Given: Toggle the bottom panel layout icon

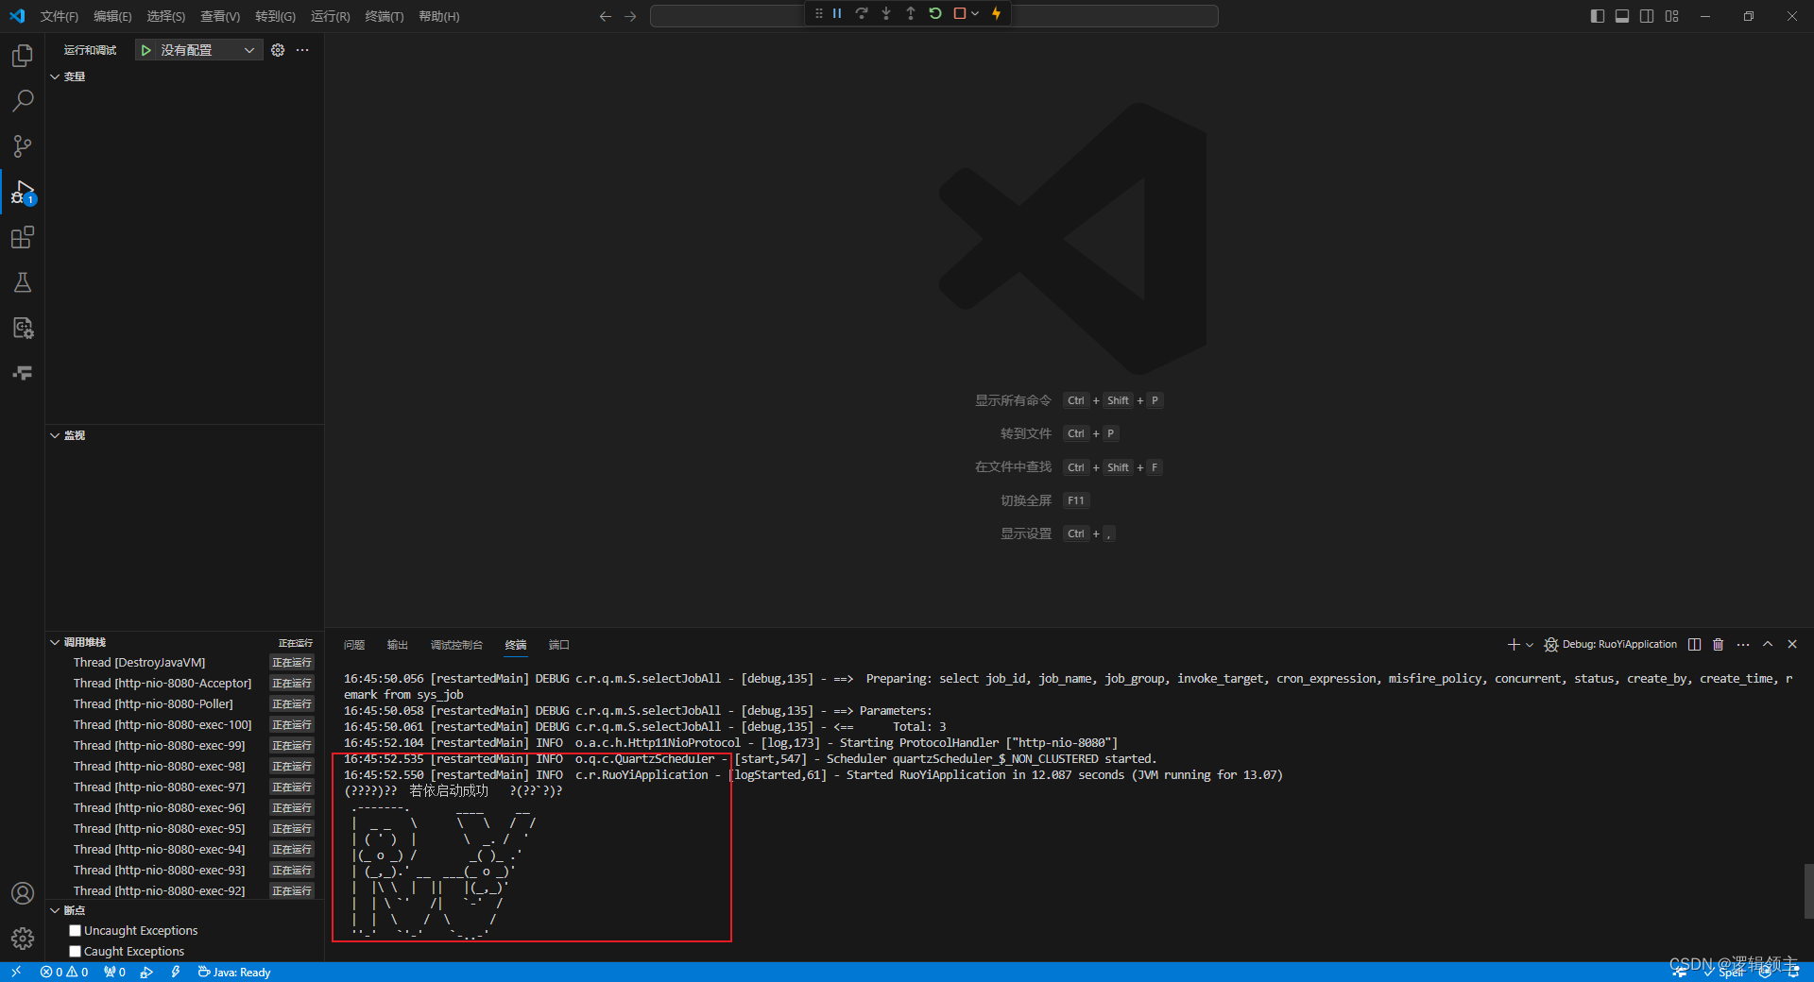Looking at the screenshot, I should point(1622,16).
